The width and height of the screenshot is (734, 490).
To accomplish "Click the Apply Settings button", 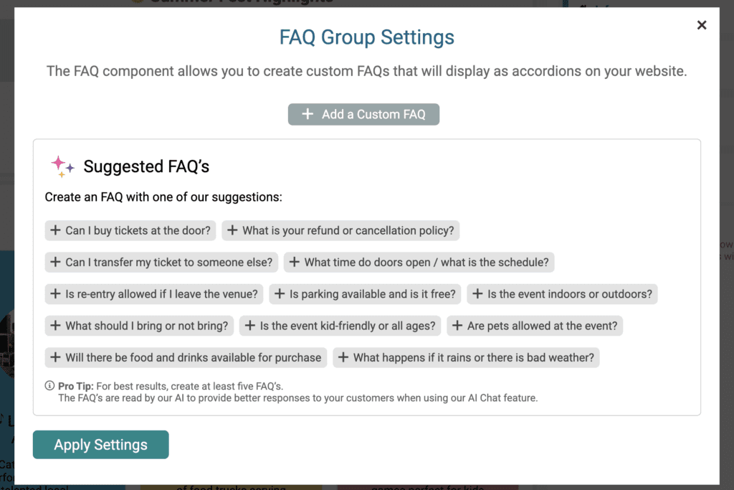I will tap(100, 445).
